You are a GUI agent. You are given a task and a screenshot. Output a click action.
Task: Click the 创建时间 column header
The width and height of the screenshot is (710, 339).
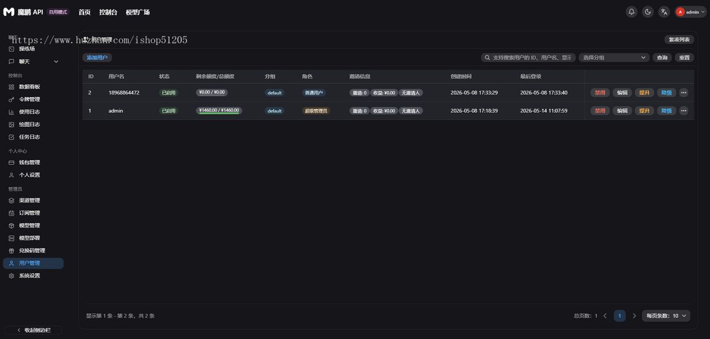coord(461,76)
